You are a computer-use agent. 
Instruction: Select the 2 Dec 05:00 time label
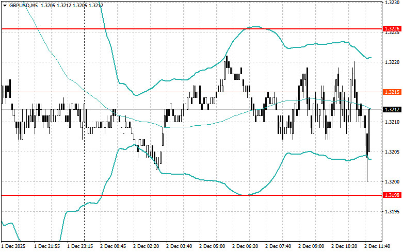[212, 246]
